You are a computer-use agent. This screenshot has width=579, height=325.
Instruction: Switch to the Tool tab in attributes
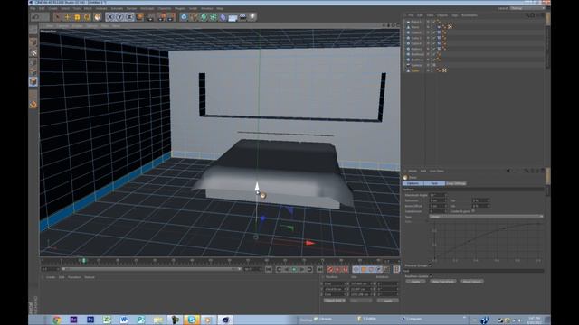tap(434, 183)
